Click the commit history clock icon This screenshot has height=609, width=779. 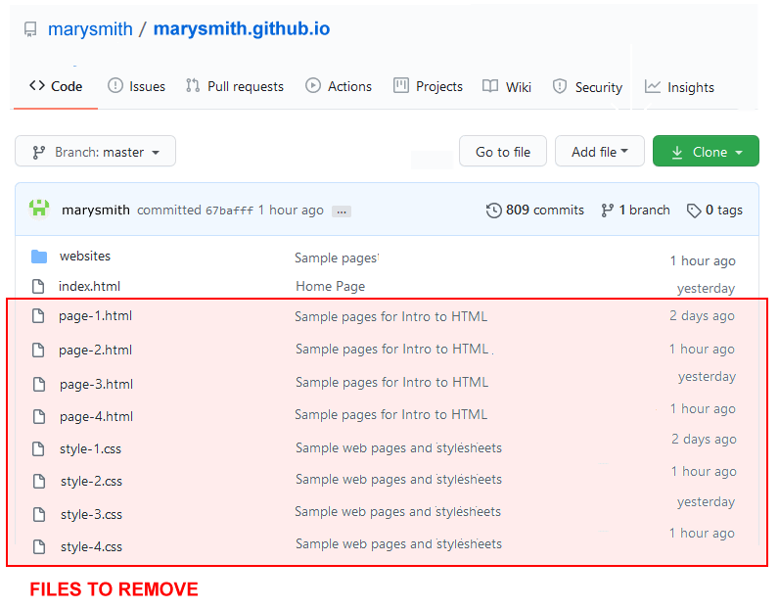(494, 211)
